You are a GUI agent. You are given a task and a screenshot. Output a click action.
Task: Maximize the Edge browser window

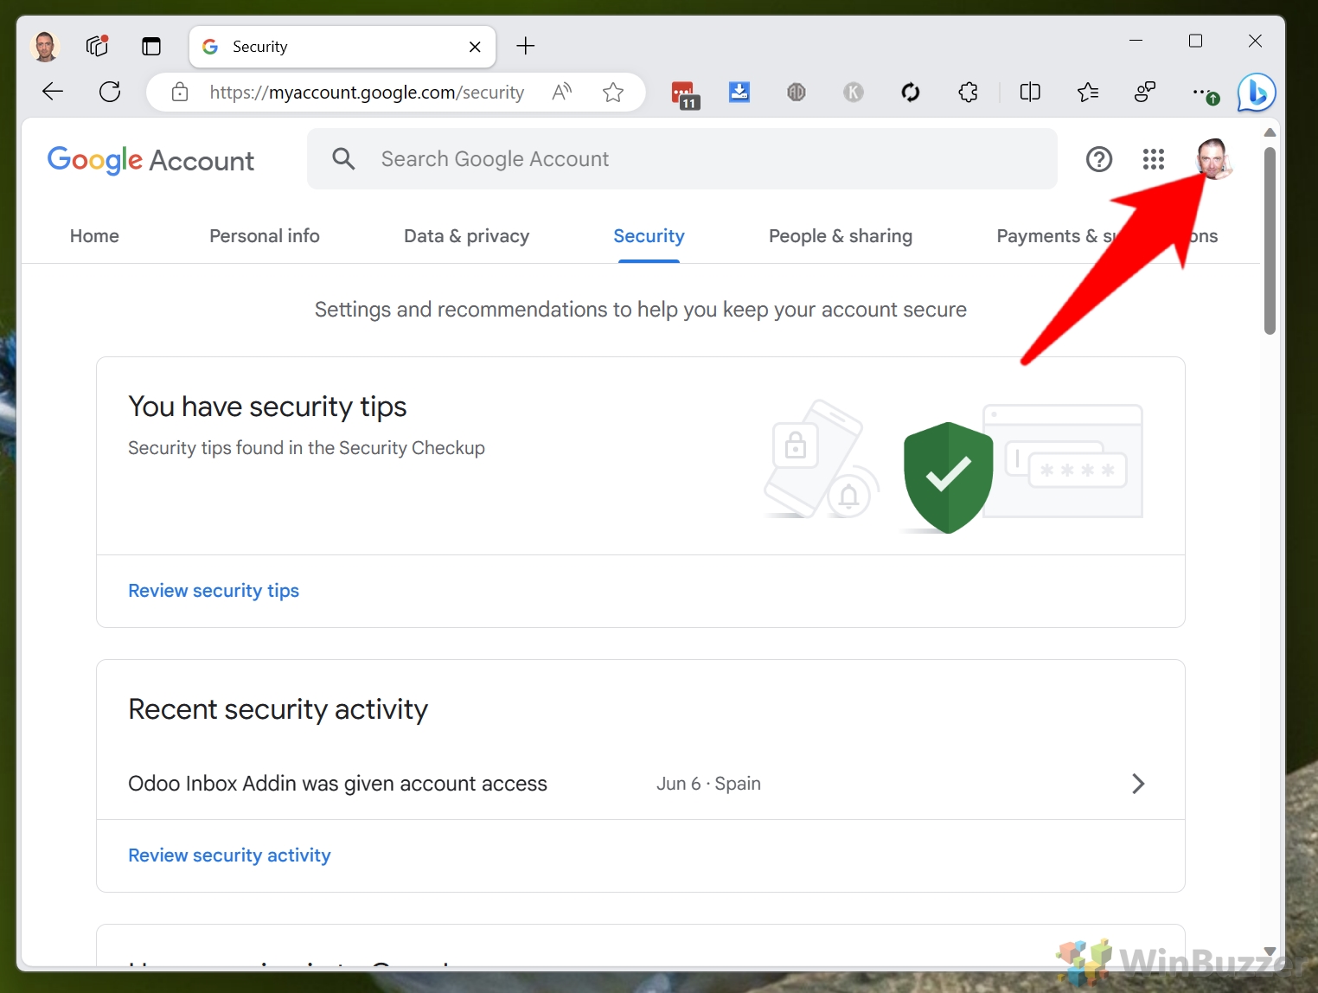pyautogui.click(x=1196, y=41)
